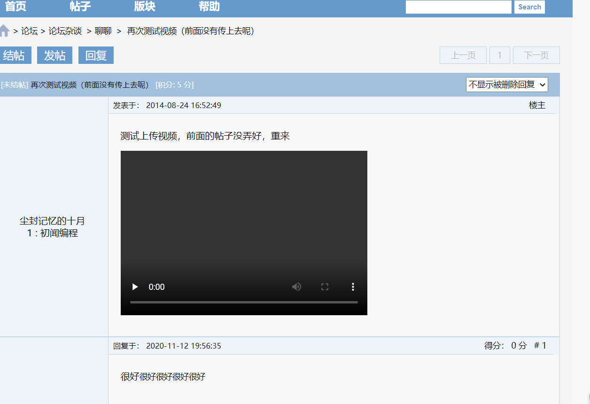
Task: Open the video's more options menu
Action: click(353, 287)
